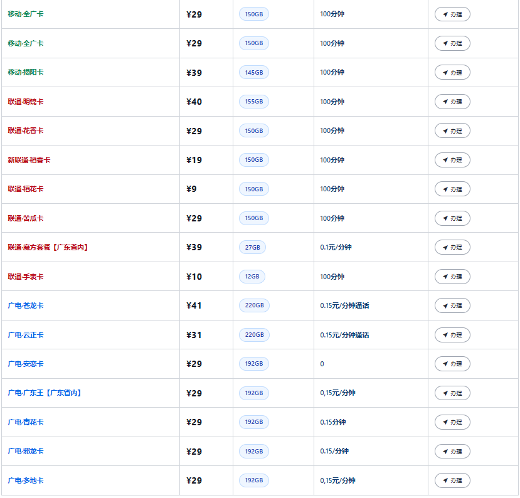
Task: Click 办理 button for 移动·揭阳卡
Action: [x=452, y=72]
